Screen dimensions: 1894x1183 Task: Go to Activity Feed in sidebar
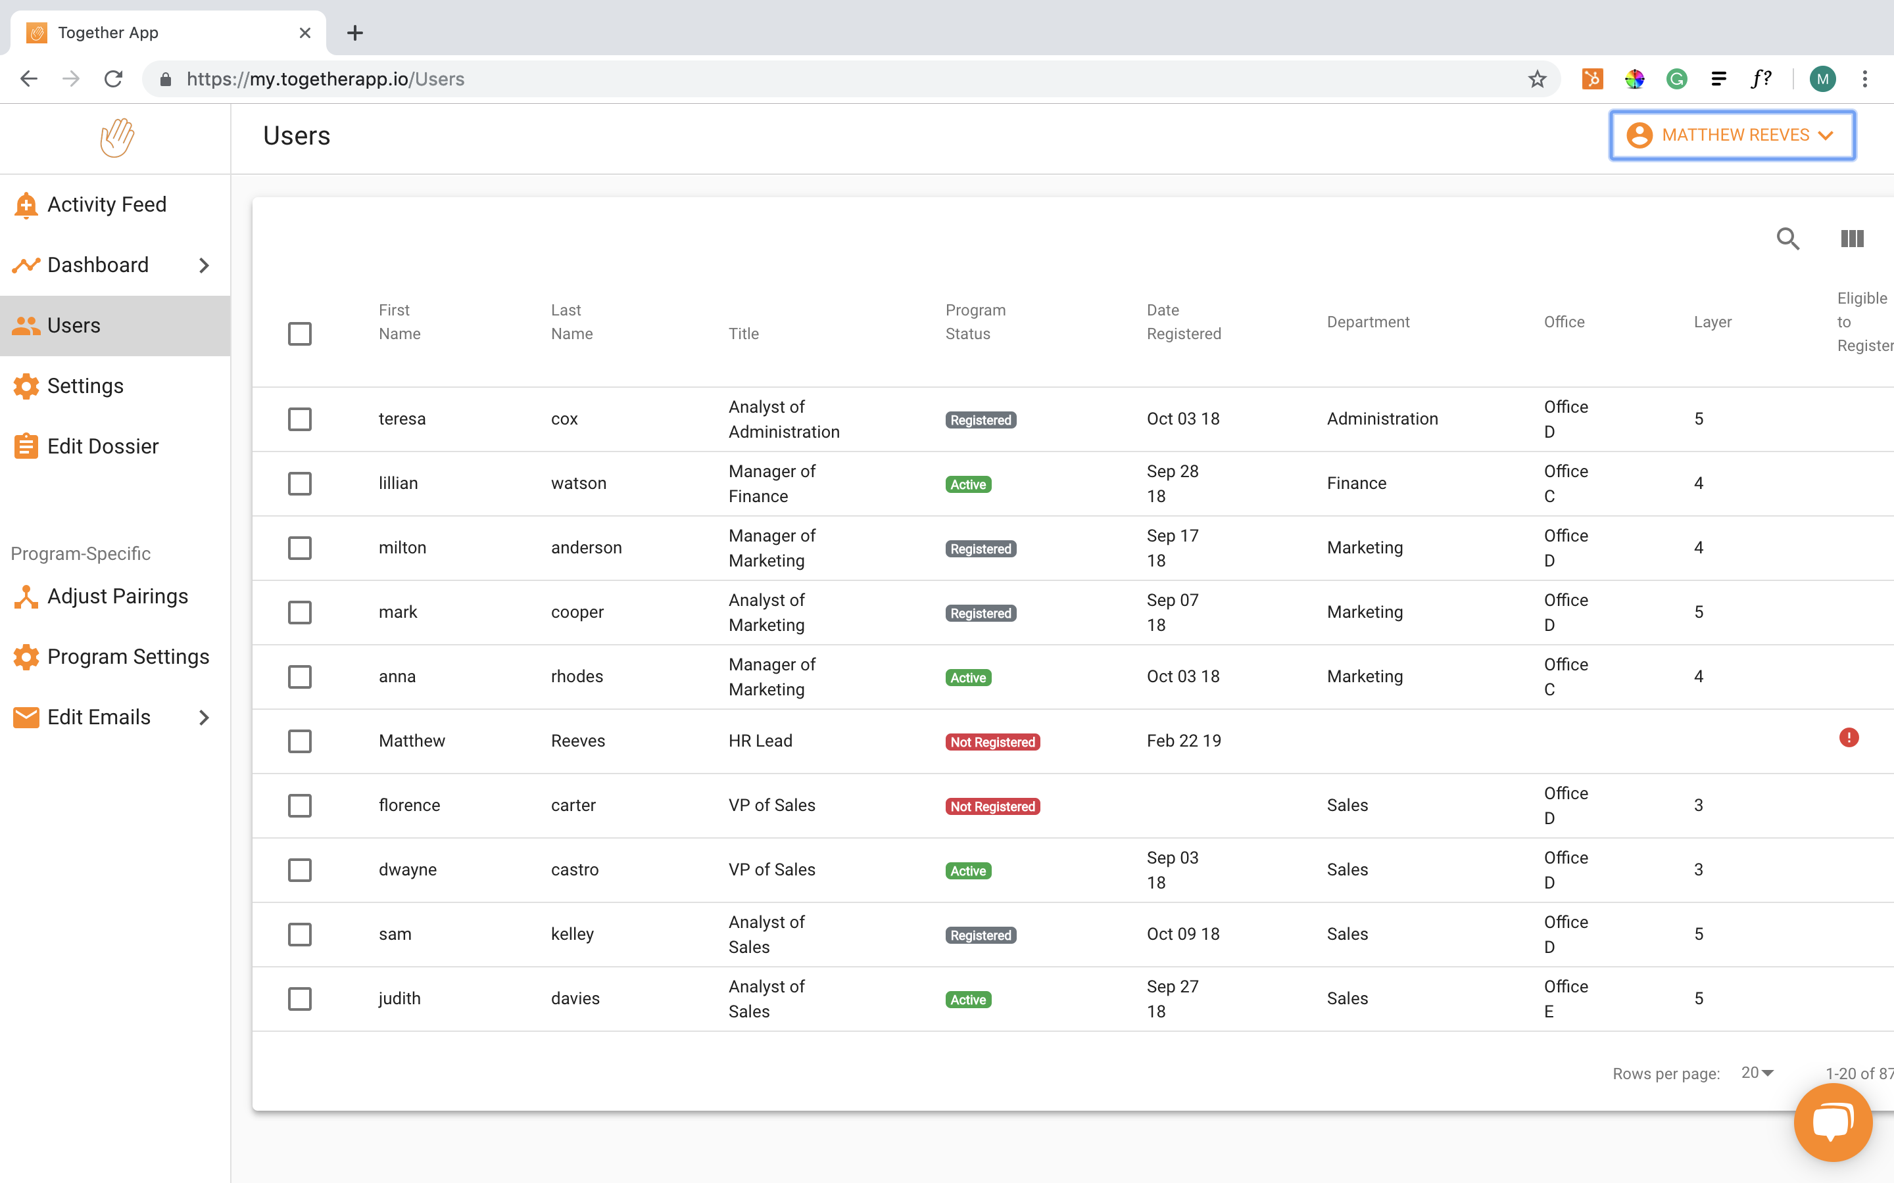click(x=107, y=204)
